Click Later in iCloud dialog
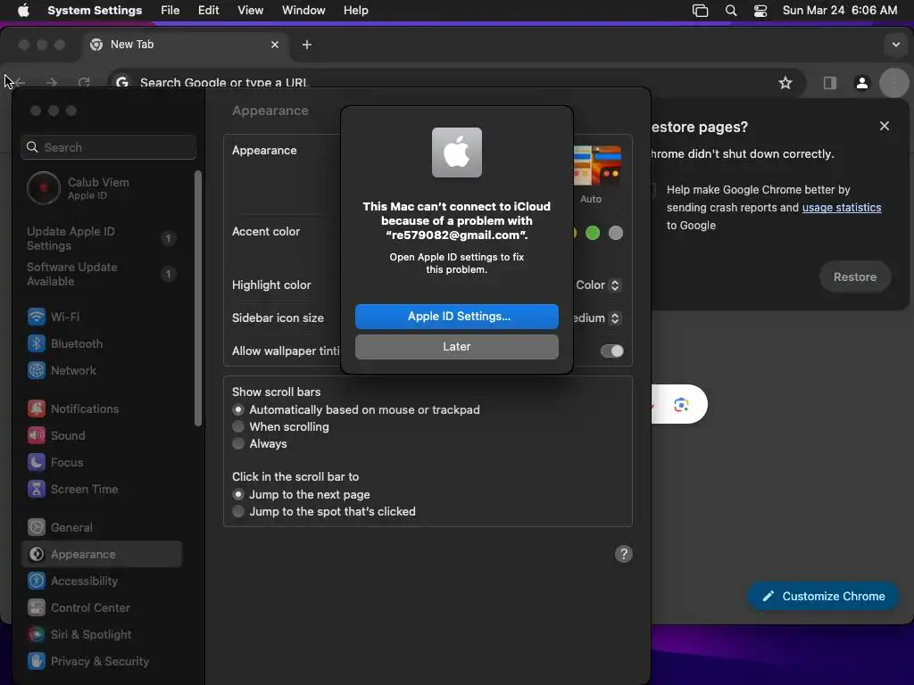This screenshot has width=914, height=685. (456, 347)
